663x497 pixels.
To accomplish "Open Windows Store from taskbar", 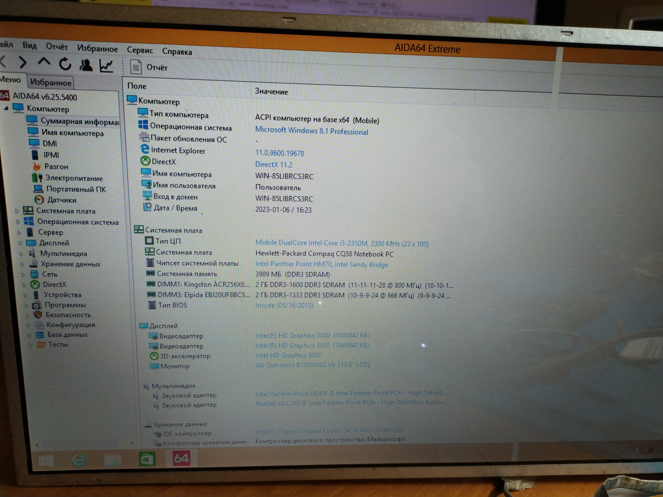I will (x=147, y=458).
